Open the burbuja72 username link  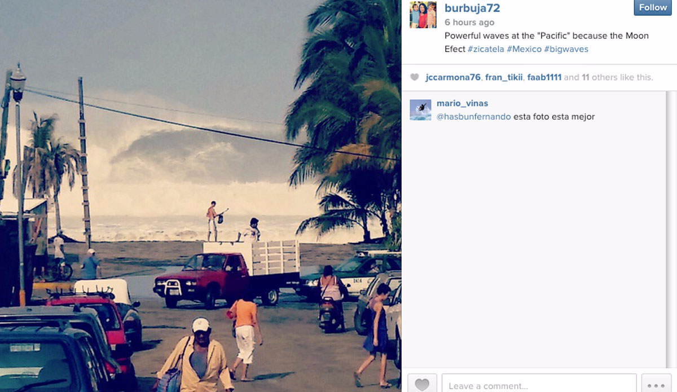[x=472, y=8]
